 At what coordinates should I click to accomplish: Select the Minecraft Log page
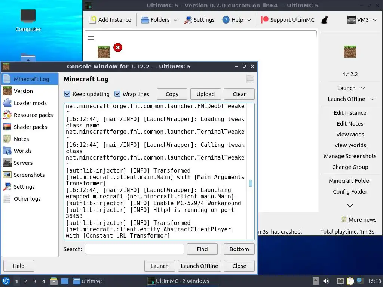coord(30,79)
